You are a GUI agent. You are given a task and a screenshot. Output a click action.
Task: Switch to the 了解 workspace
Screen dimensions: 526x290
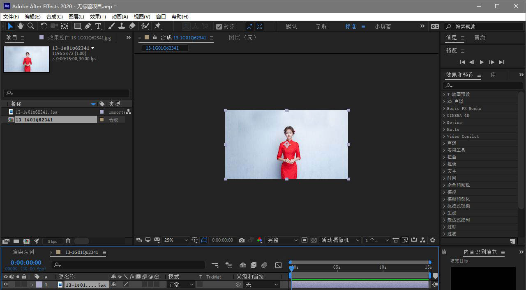[x=321, y=26]
